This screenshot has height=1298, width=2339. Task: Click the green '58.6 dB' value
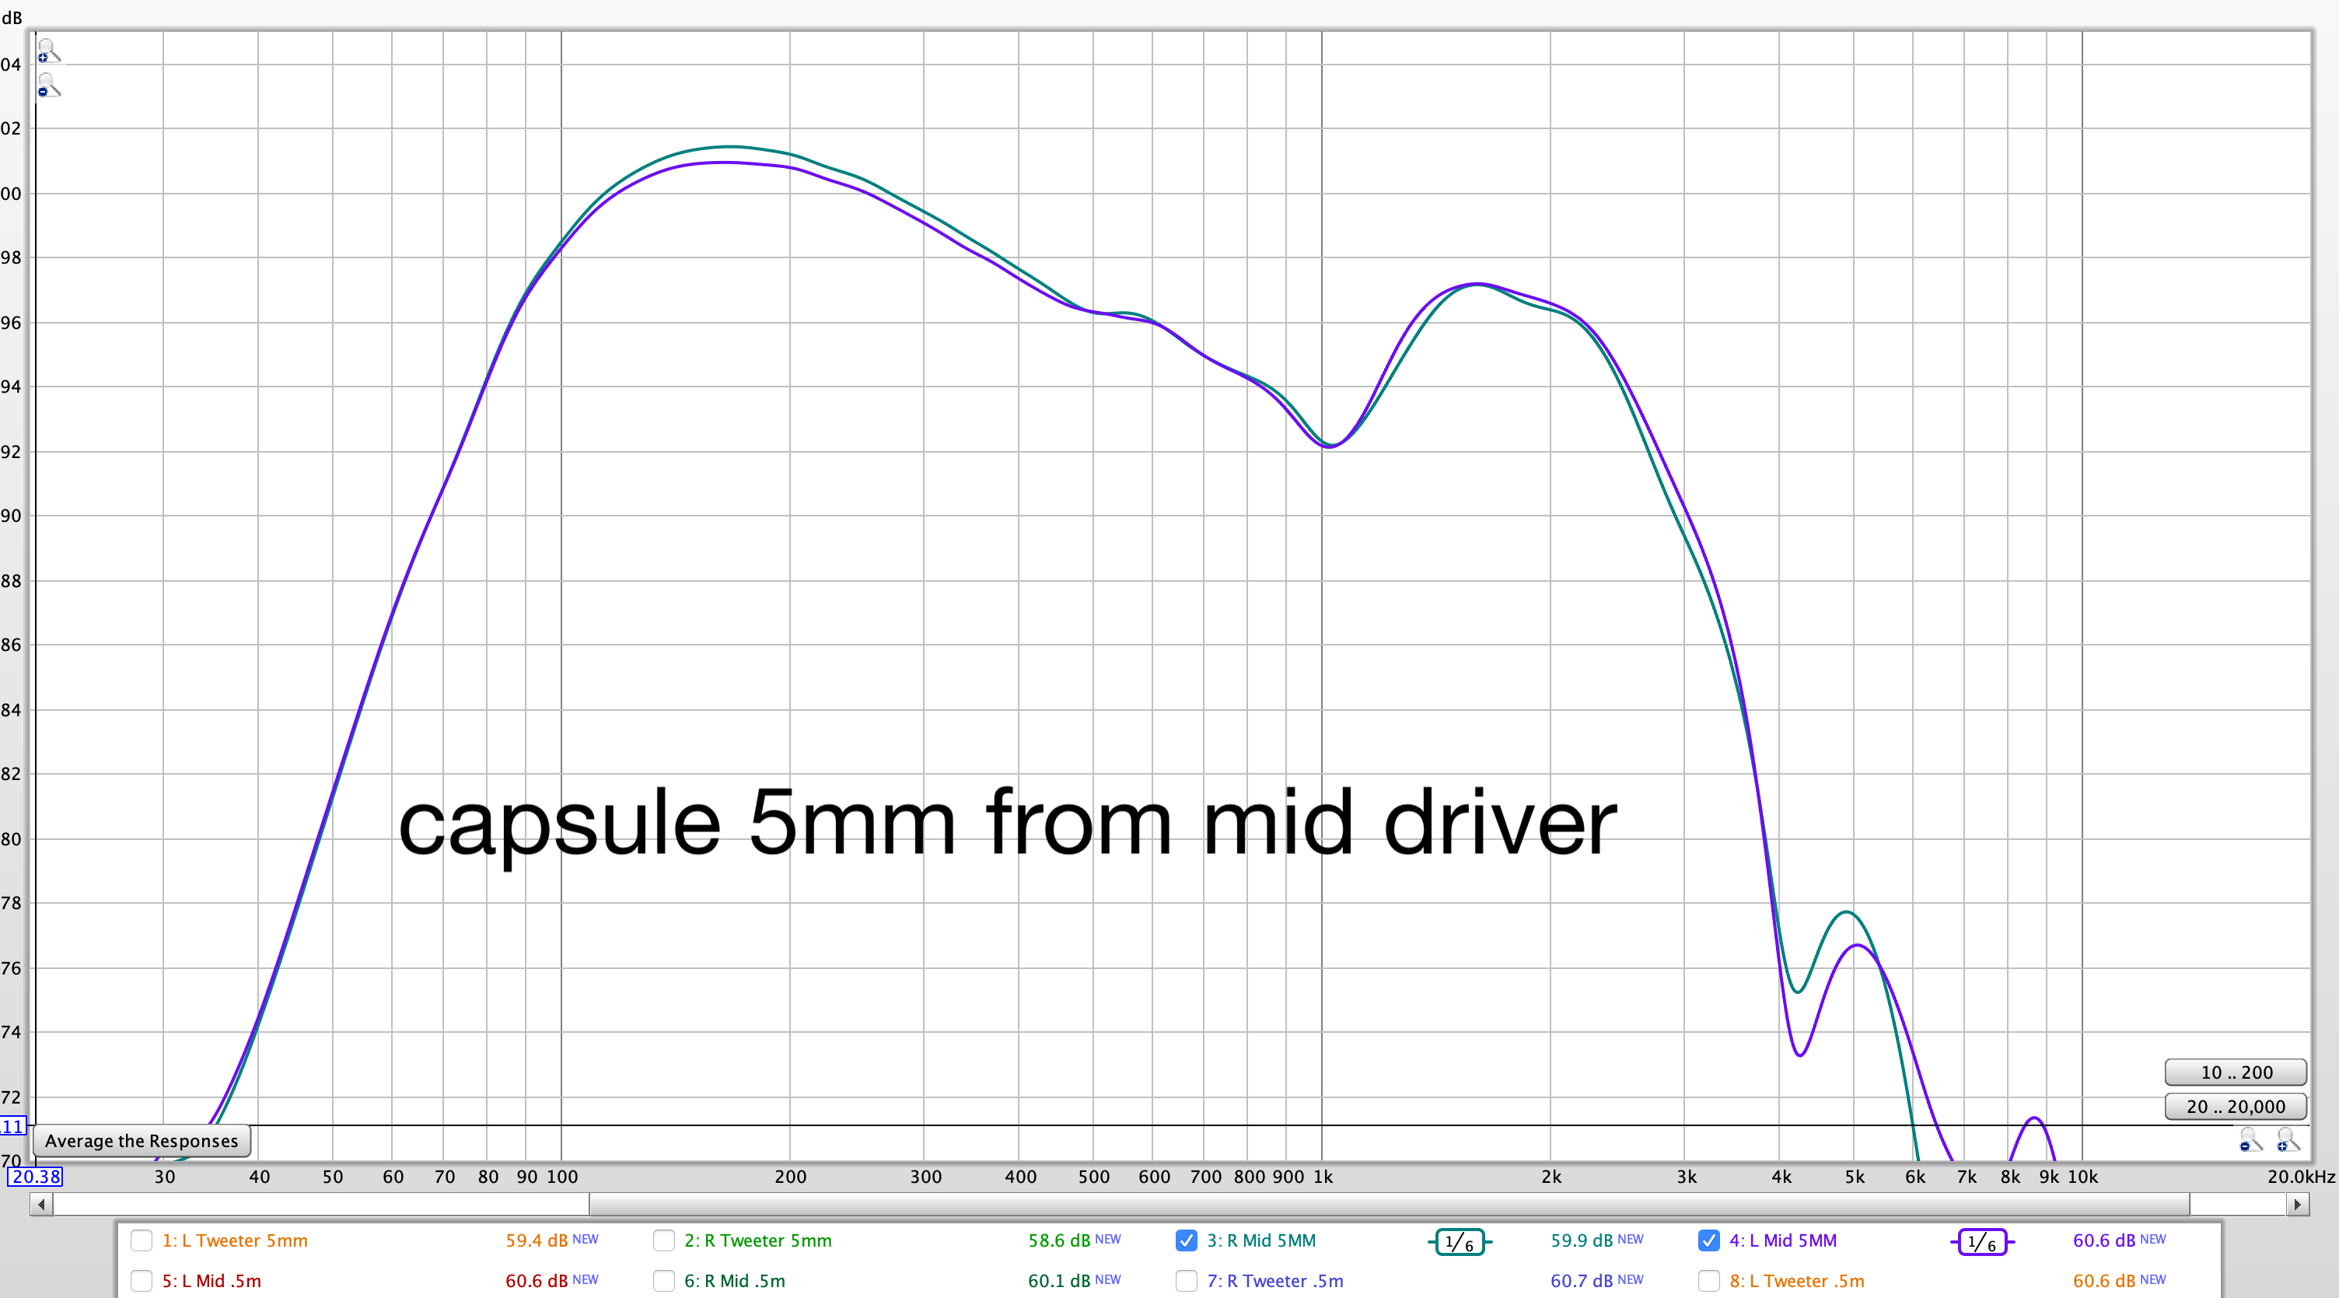[1059, 1240]
